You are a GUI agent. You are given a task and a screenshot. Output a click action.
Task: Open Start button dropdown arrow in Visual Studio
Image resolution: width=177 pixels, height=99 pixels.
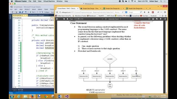[36, 12]
